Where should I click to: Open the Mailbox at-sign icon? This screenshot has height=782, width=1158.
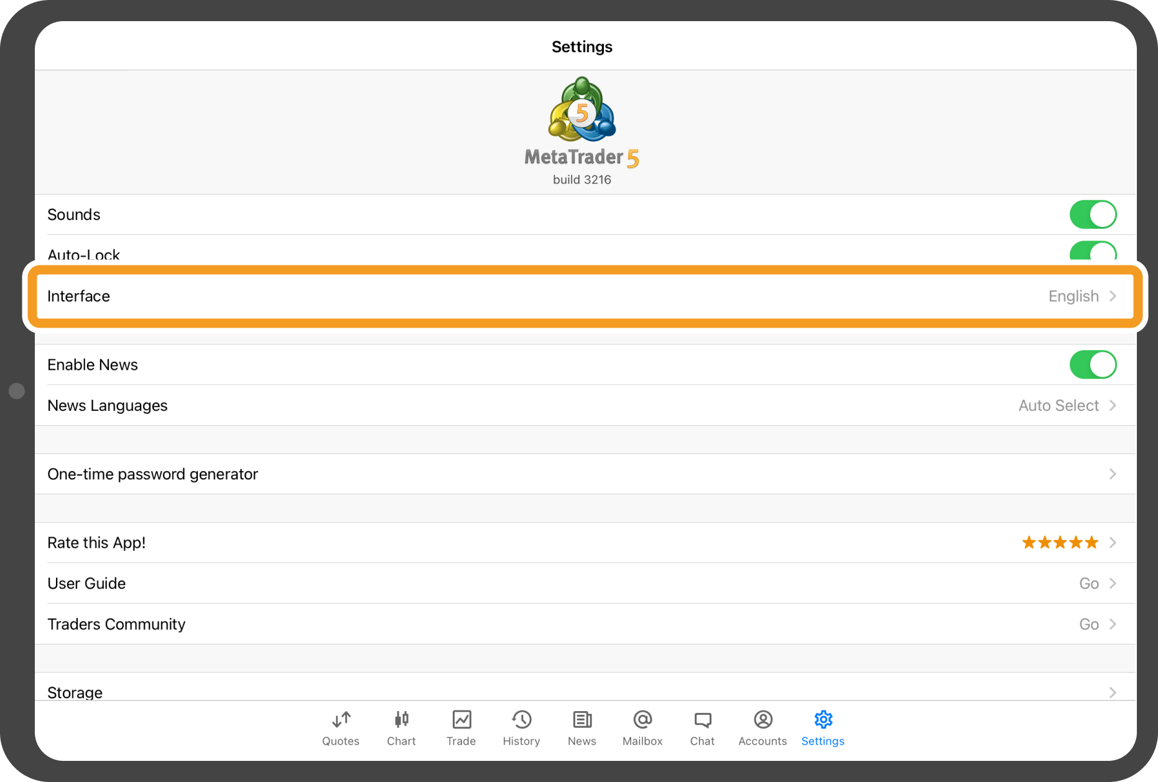pyautogui.click(x=642, y=720)
